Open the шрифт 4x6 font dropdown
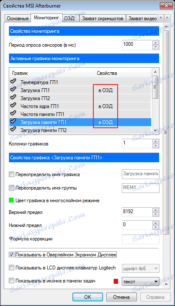Viewport: 175px width, 306px height. [140, 268]
